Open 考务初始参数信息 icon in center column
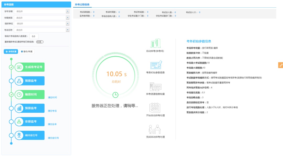 click(155, 65)
